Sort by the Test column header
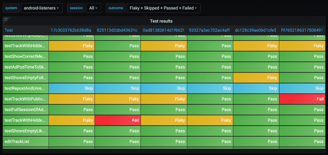328x155 pixels. pos(9,30)
